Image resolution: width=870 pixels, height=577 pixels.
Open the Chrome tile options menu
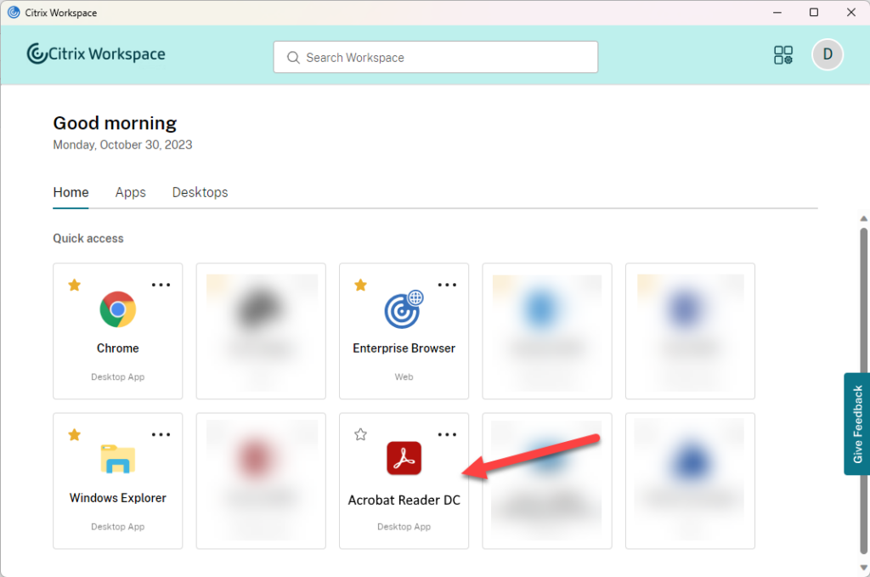[161, 285]
